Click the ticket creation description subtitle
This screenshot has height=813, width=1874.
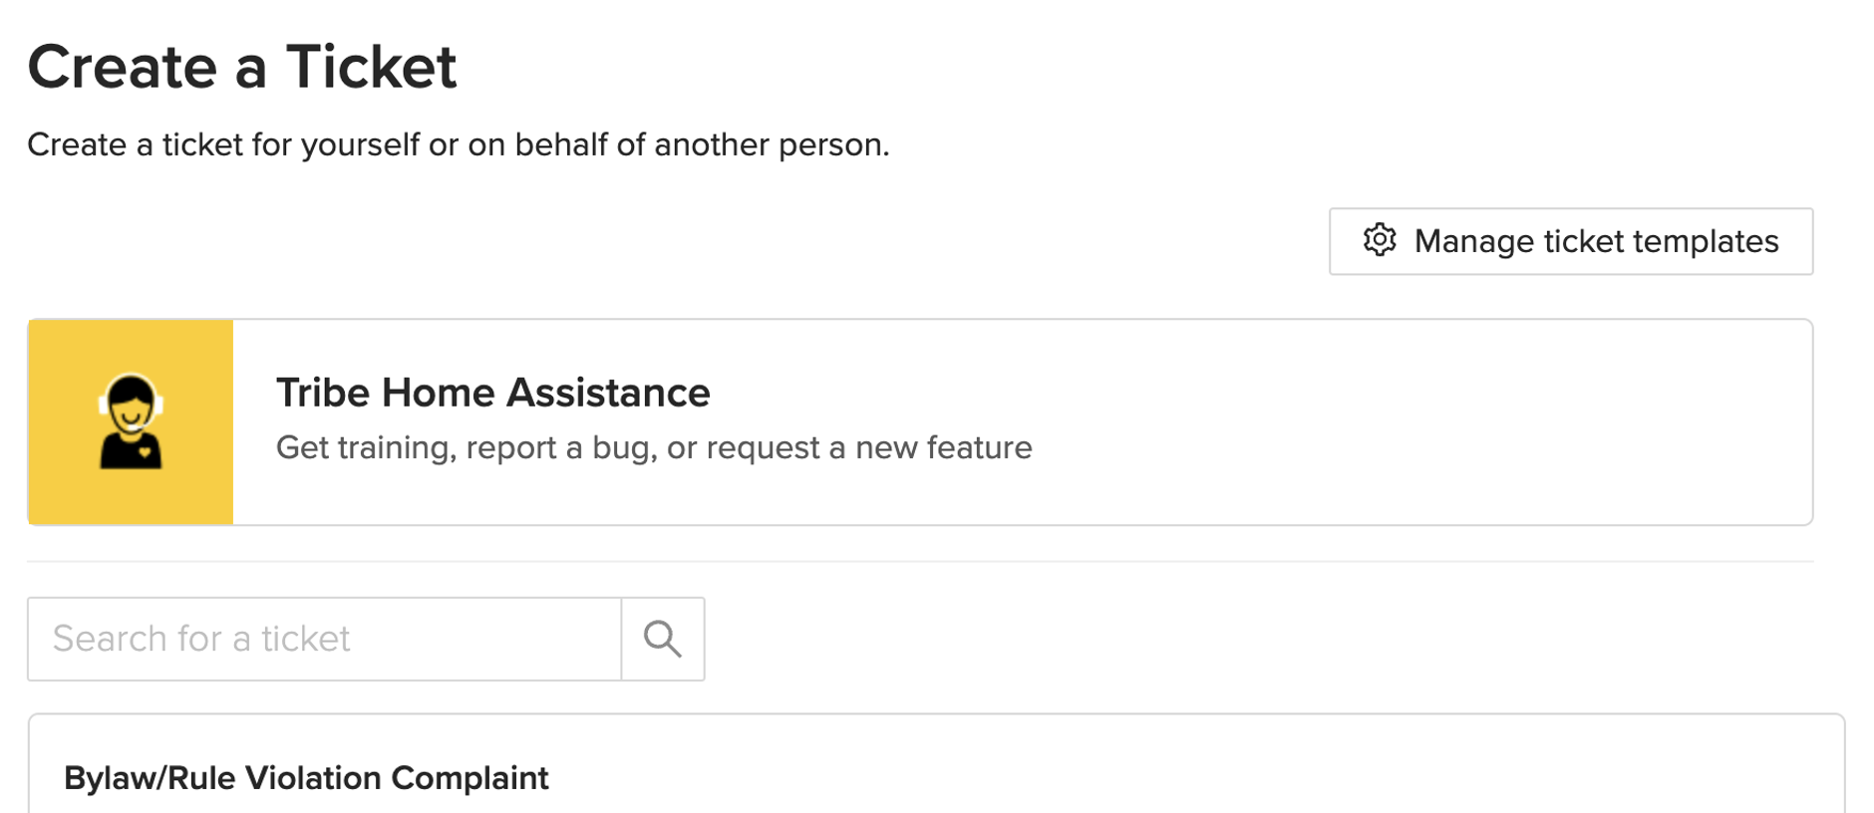(x=459, y=145)
